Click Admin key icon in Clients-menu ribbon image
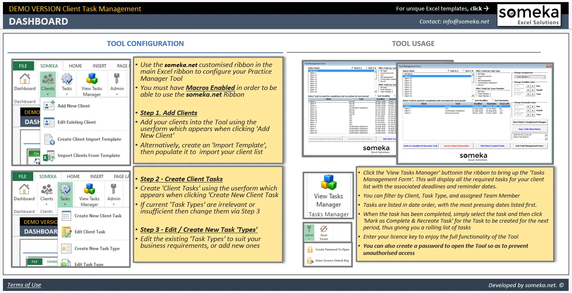Screen dimensions: 572x293 click(117, 79)
